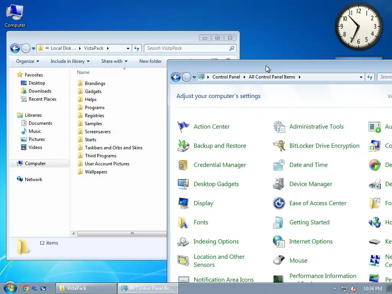Expand Include in library dropdown

[70, 61]
